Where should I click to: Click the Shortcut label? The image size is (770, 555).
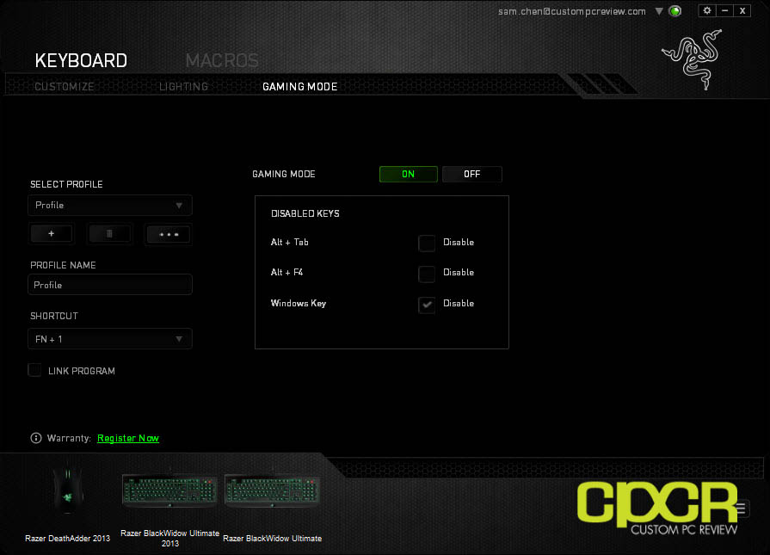click(54, 316)
